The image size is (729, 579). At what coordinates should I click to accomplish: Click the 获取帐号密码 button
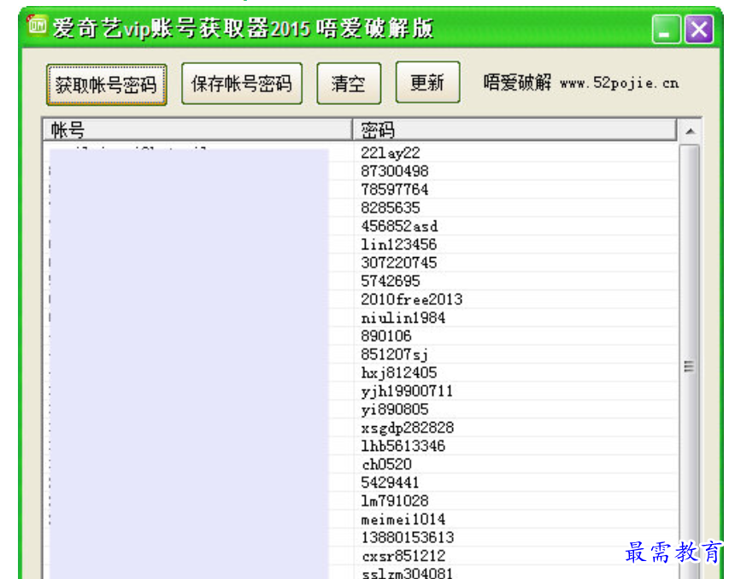(107, 85)
